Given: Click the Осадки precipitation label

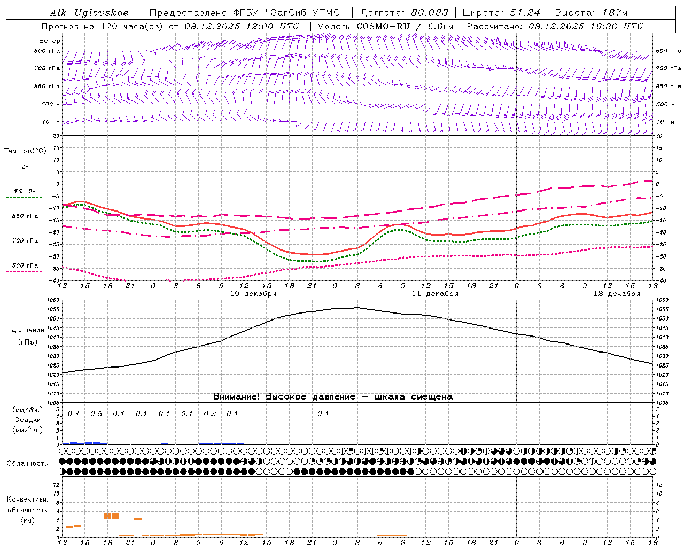Looking at the screenshot, I should tap(28, 420).
